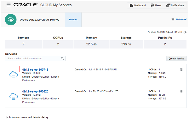The width and height of the screenshot is (189, 122).
Task: Click the service name search field
Action: pos(35,58)
